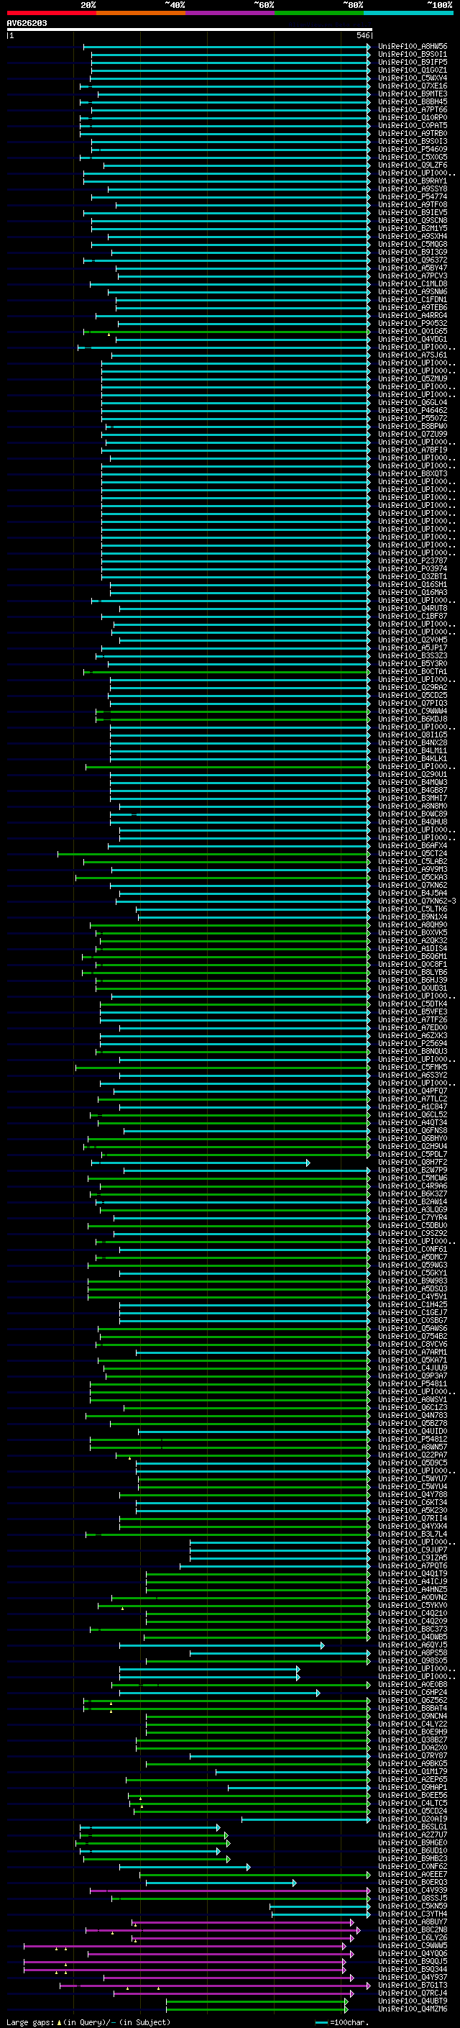
Task: Open hit UniRef100_Q4MZM6
Action: click(x=413, y=2009)
